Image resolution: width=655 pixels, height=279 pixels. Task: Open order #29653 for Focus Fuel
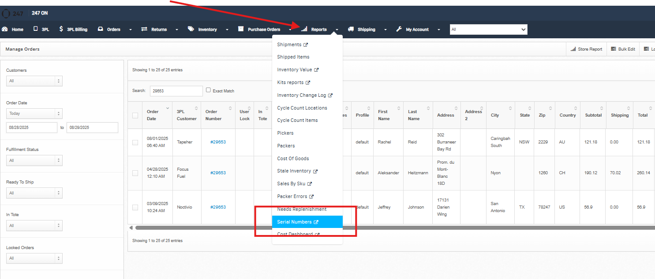218,173
